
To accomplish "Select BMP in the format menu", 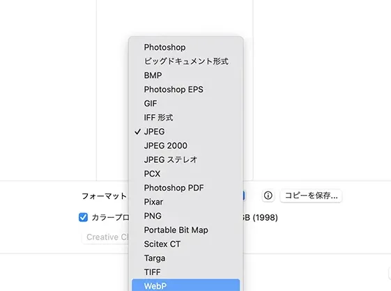I will [186, 75].
